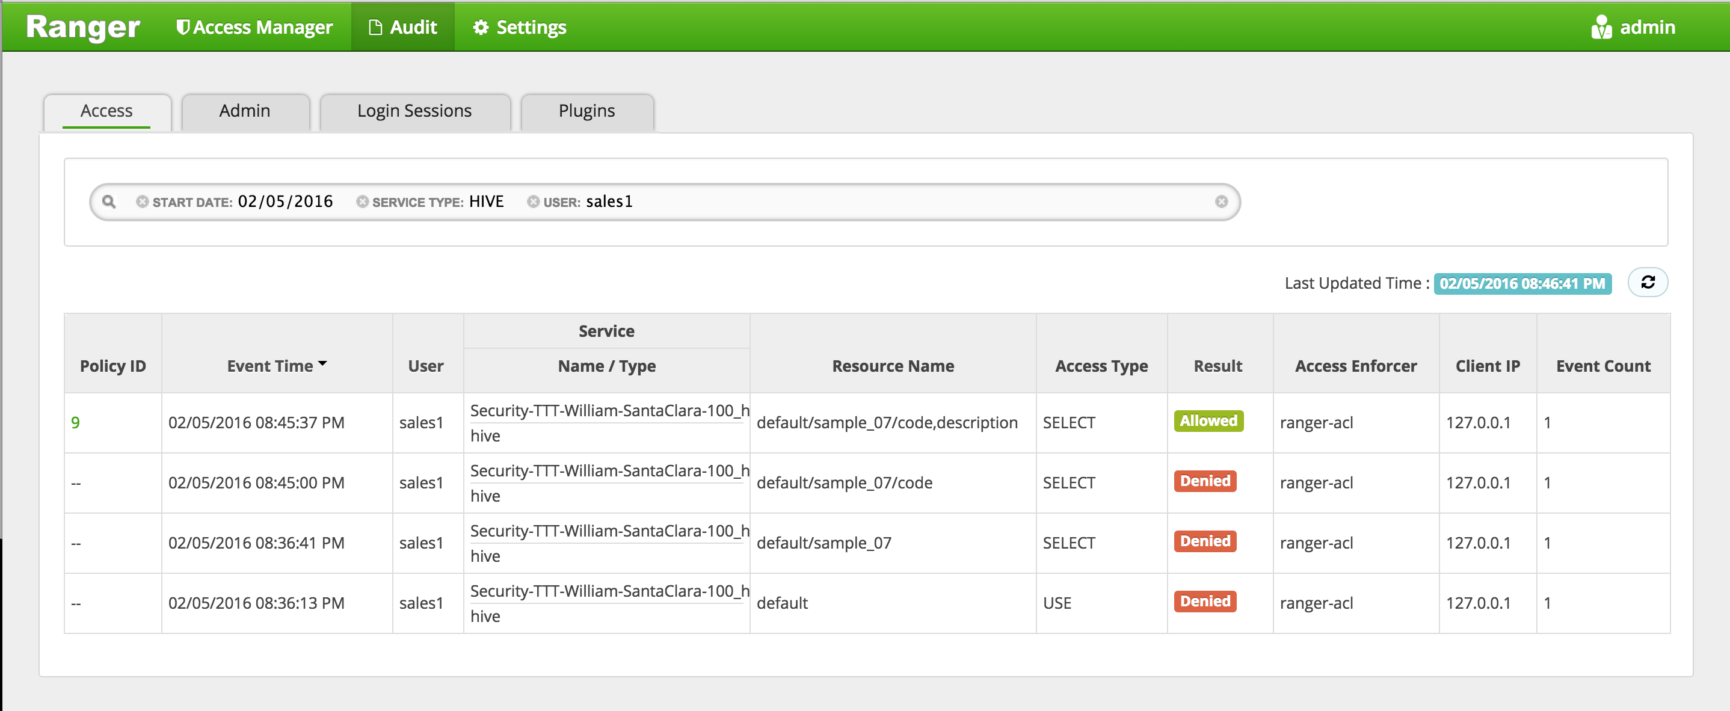Switch to the Login Sessions tab
The image size is (1730, 711).
tap(414, 111)
